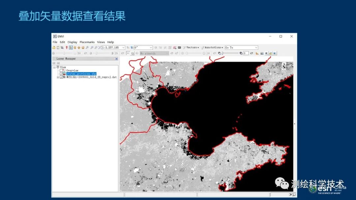Collapse the View tree node
The width and height of the screenshot is (356, 200).
click(x=54, y=67)
